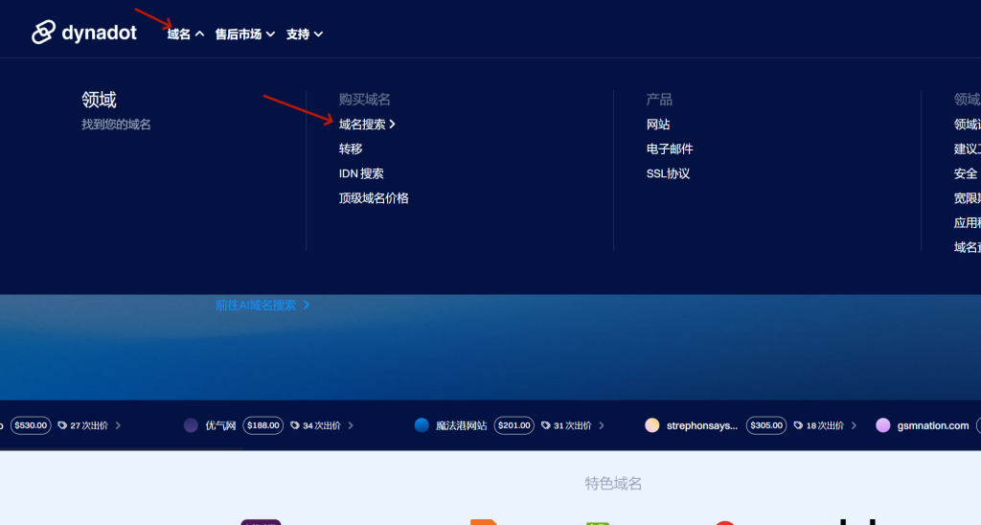
Task: Open the arrow after 31 次出价
Action: coord(602,425)
